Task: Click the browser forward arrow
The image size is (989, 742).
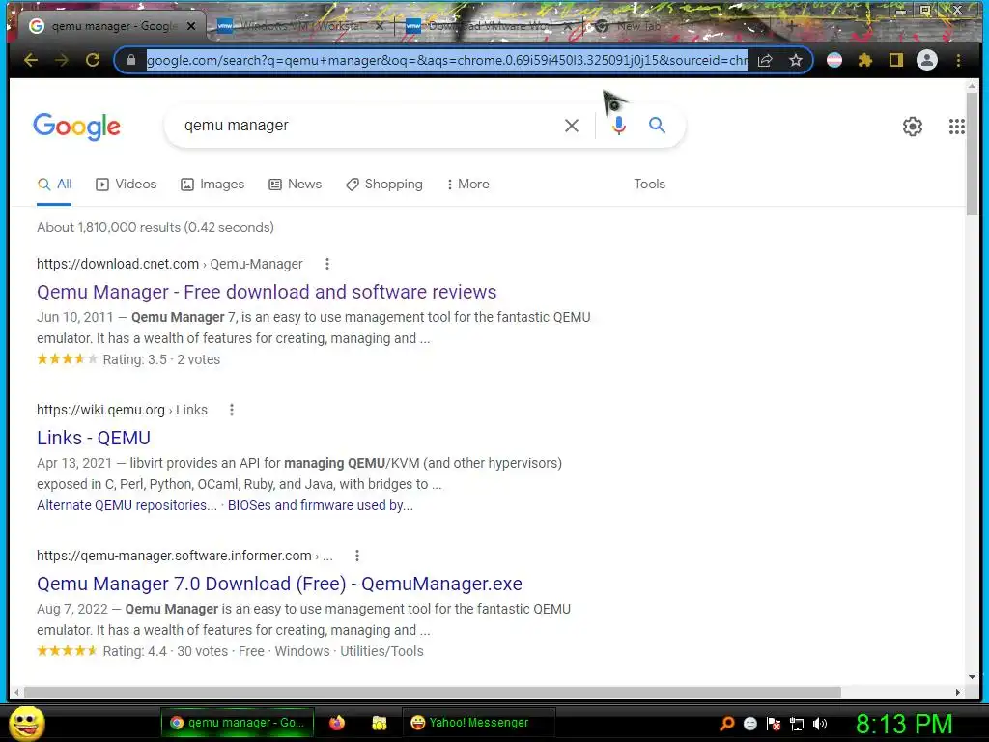Action: 61,60
